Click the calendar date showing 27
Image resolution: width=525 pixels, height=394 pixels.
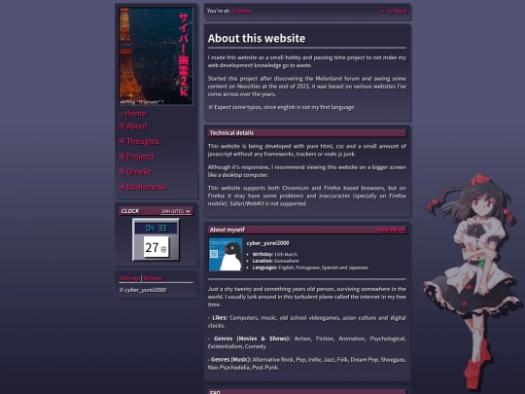156,247
